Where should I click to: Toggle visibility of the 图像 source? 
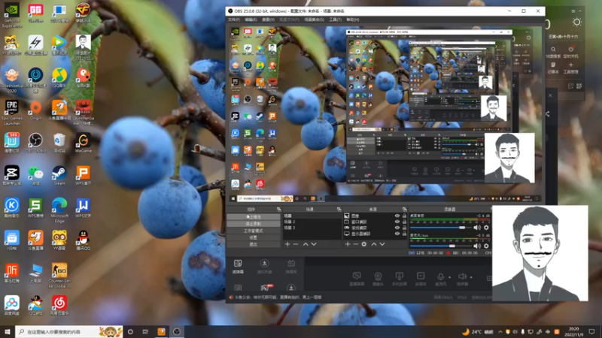[397, 216]
